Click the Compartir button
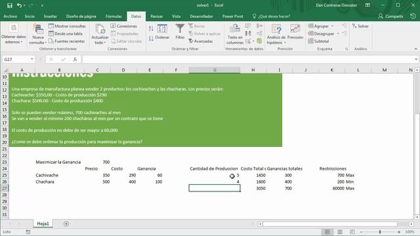This screenshot has height=236, width=420. [x=390, y=16]
